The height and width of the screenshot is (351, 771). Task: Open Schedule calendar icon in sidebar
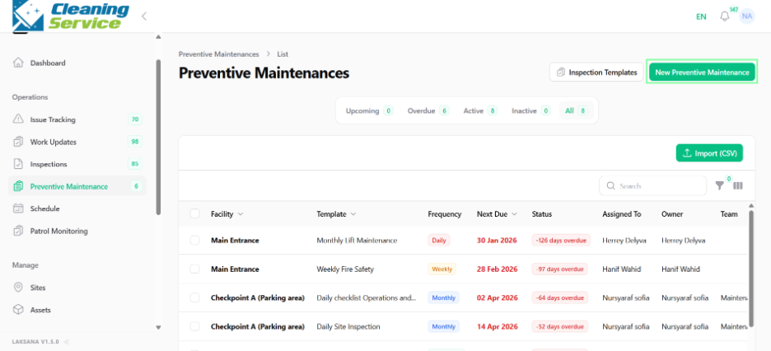coord(18,208)
